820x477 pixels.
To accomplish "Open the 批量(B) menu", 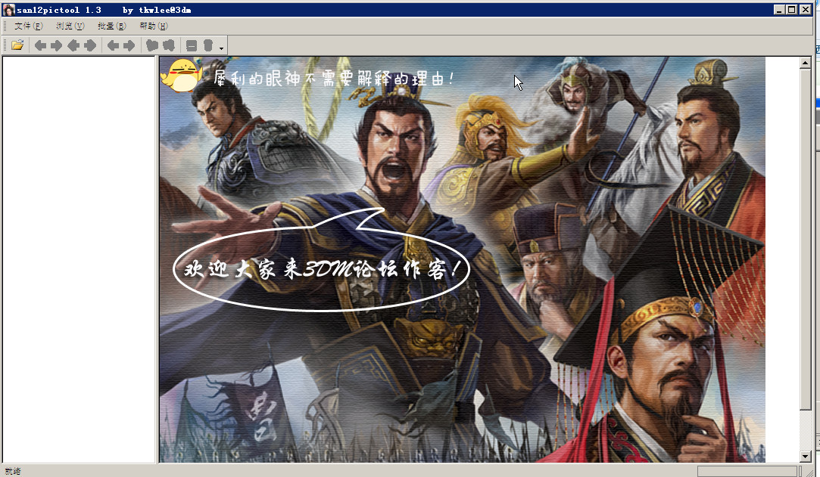I will [111, 26].
